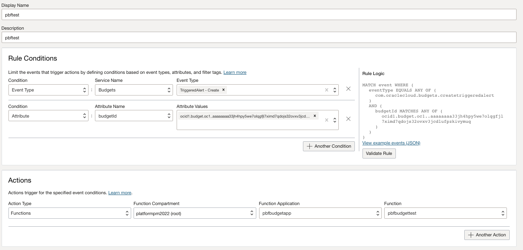Open the View example events (JSON) link
This screenshot has width=523, height=250.
point(391,143)
